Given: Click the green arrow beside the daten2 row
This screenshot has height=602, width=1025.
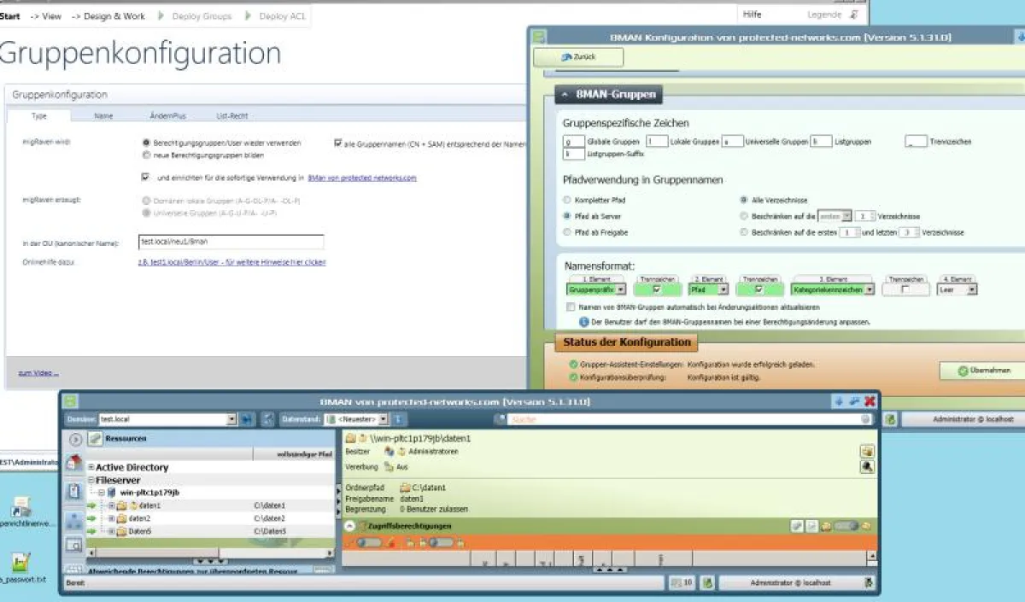Looking at the screenshot, I should [x=91, y=518].
